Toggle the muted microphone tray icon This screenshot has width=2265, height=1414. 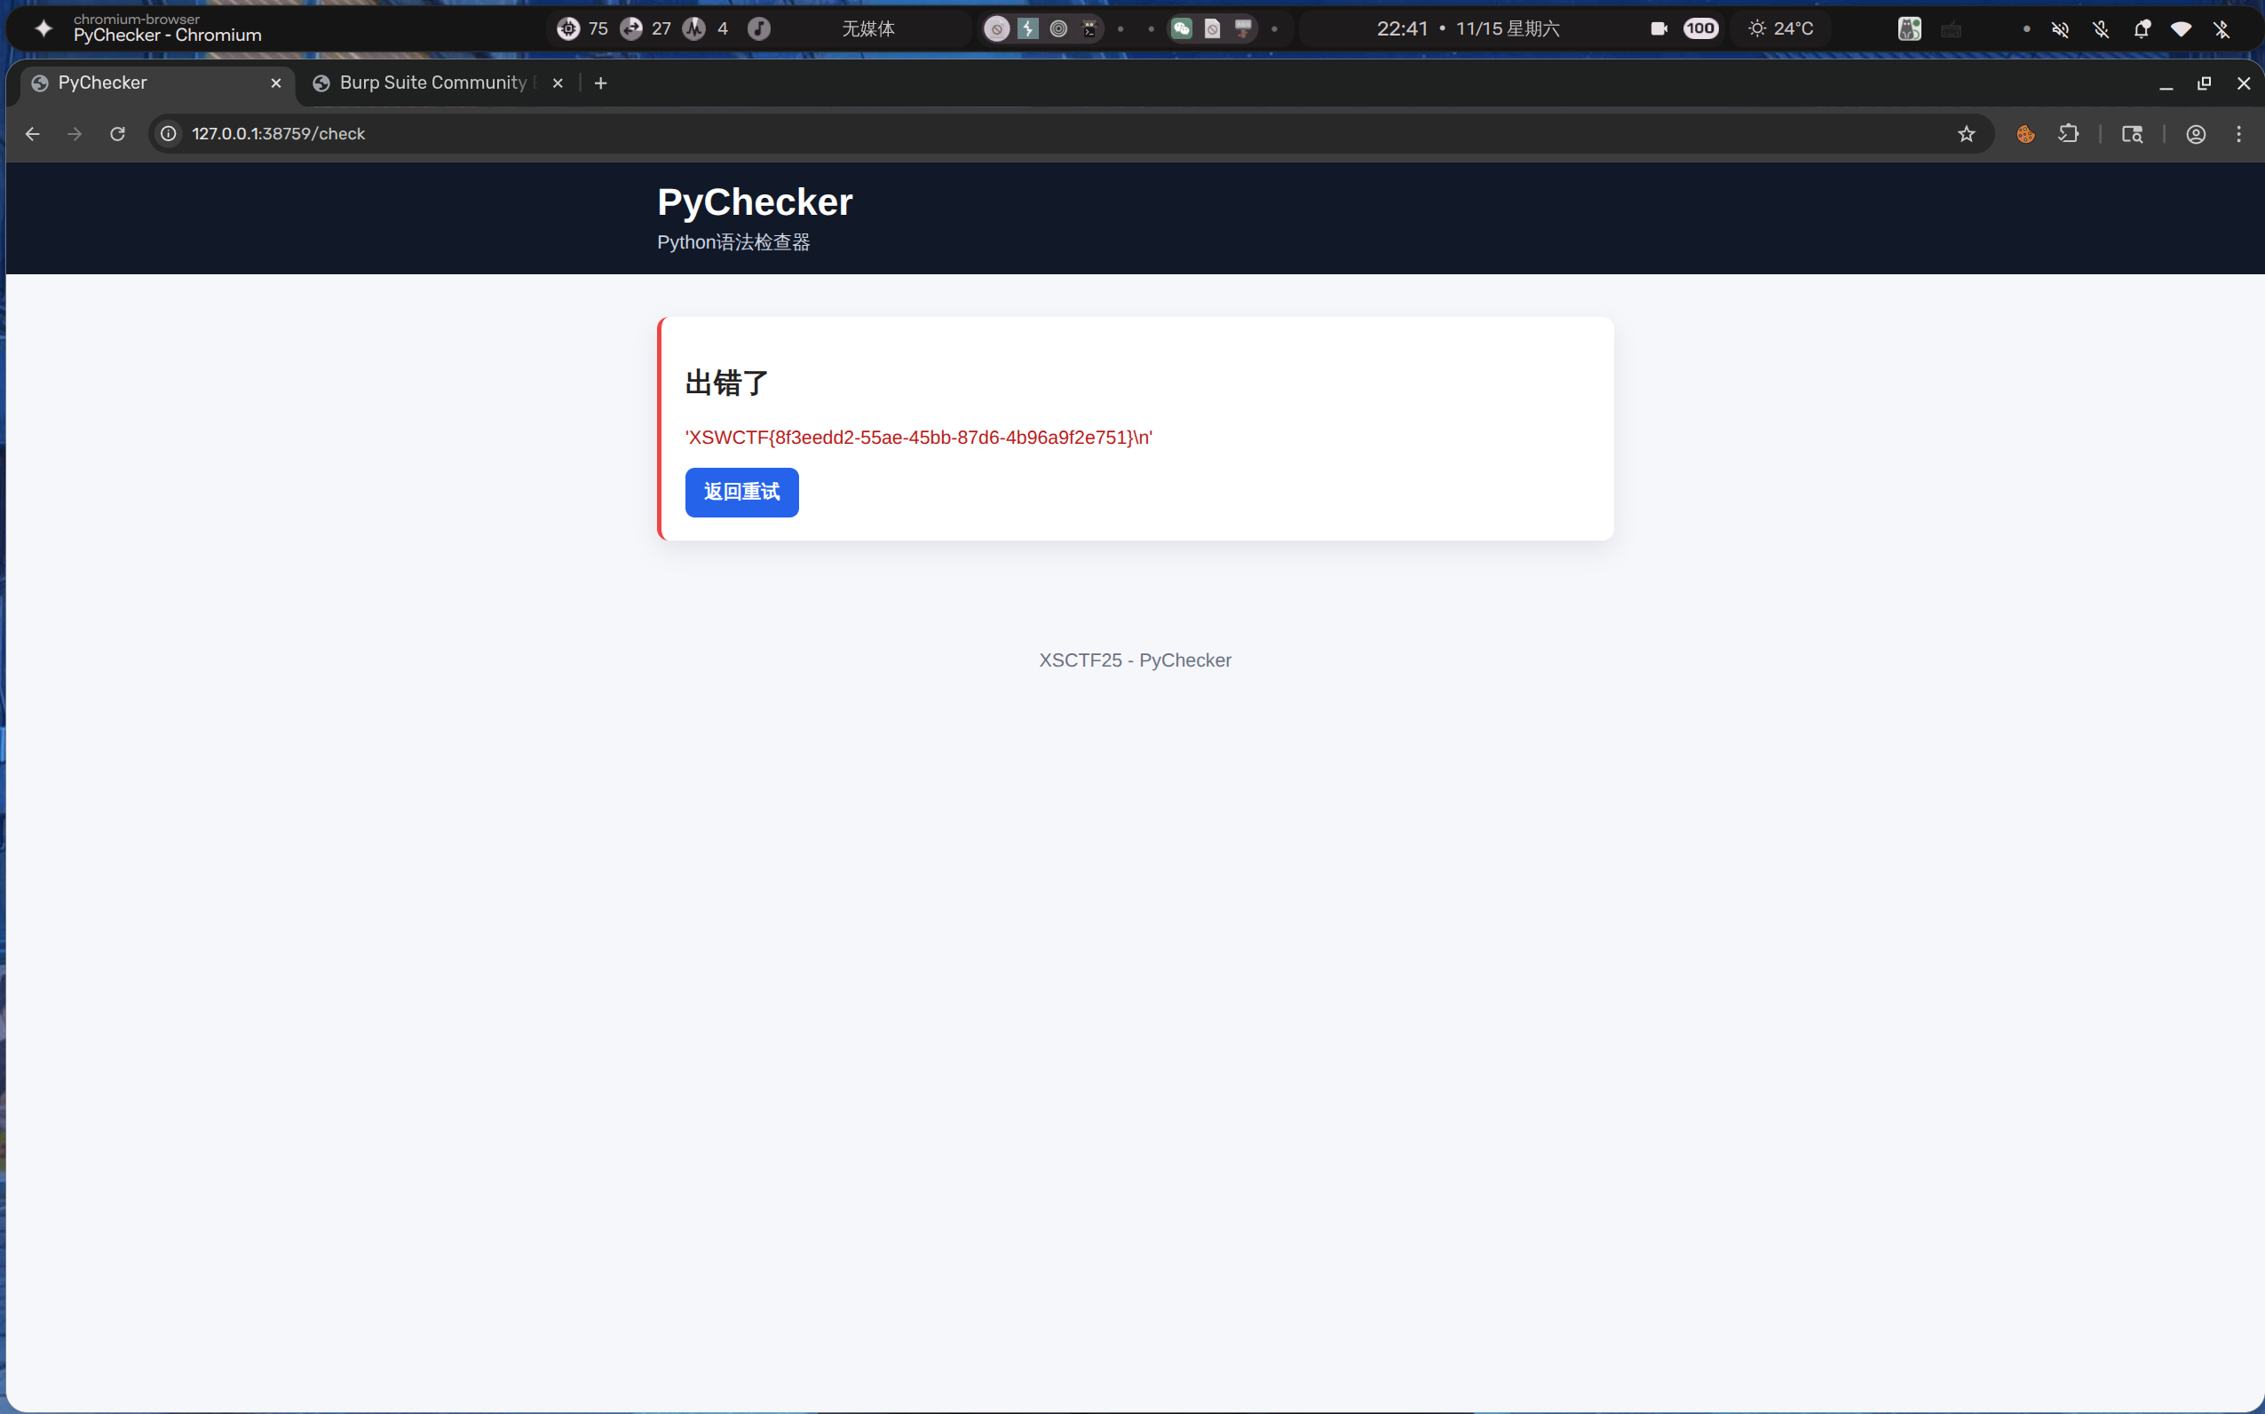click(x=2101, y=29)
